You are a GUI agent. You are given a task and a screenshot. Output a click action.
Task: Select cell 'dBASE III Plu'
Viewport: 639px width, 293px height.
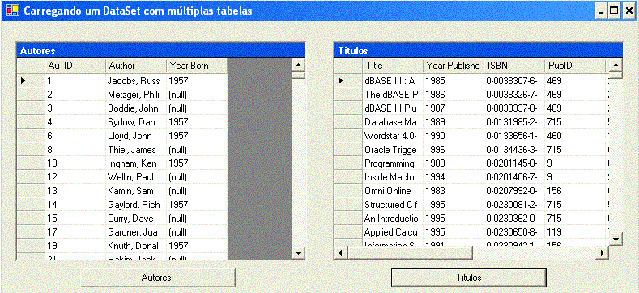(393, 108)
